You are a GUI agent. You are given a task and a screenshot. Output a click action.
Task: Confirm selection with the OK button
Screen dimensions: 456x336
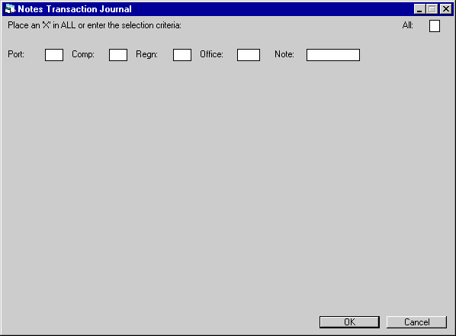coord(349,322)
